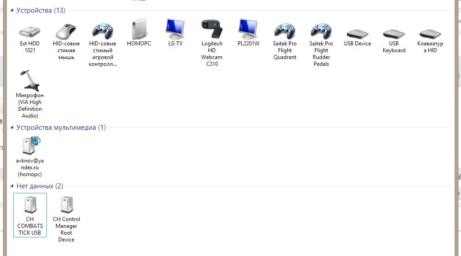Select the Saitek Pro Flight Quadrant icon

pyautogui.click(x=284, y=31)
